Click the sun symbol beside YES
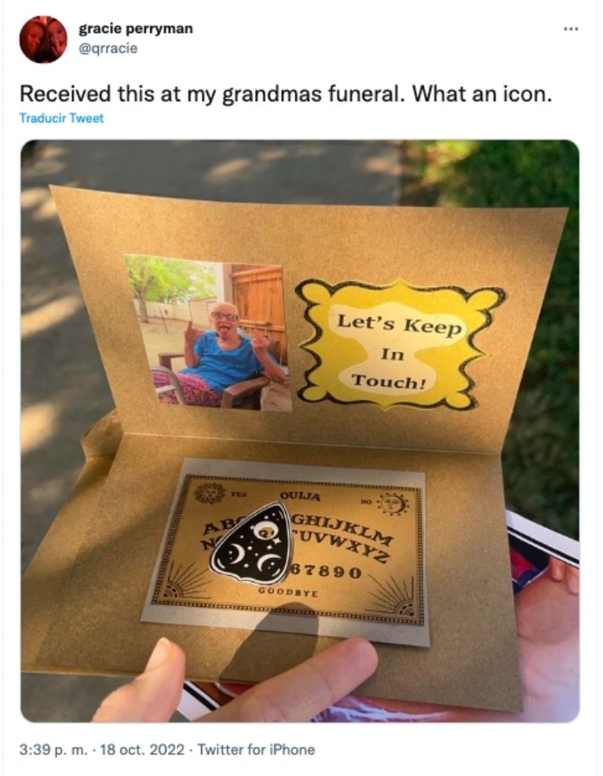The height and width of the screenshot is (776, 603). [x=210, y=493]
